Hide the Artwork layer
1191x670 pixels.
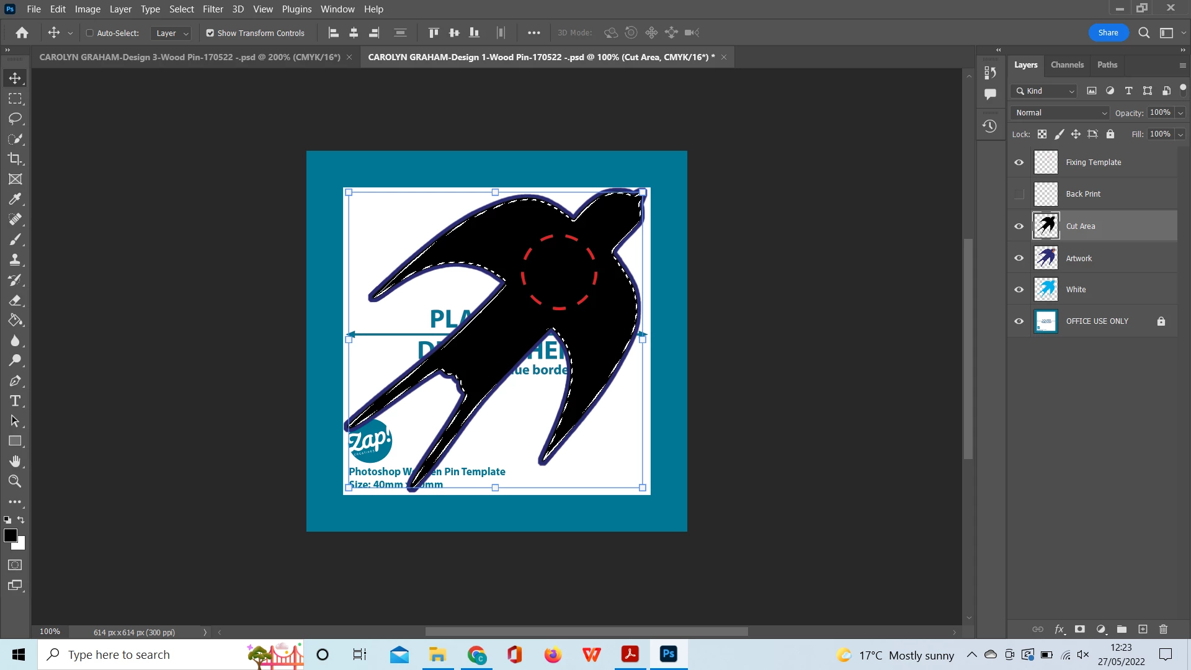1019,258
